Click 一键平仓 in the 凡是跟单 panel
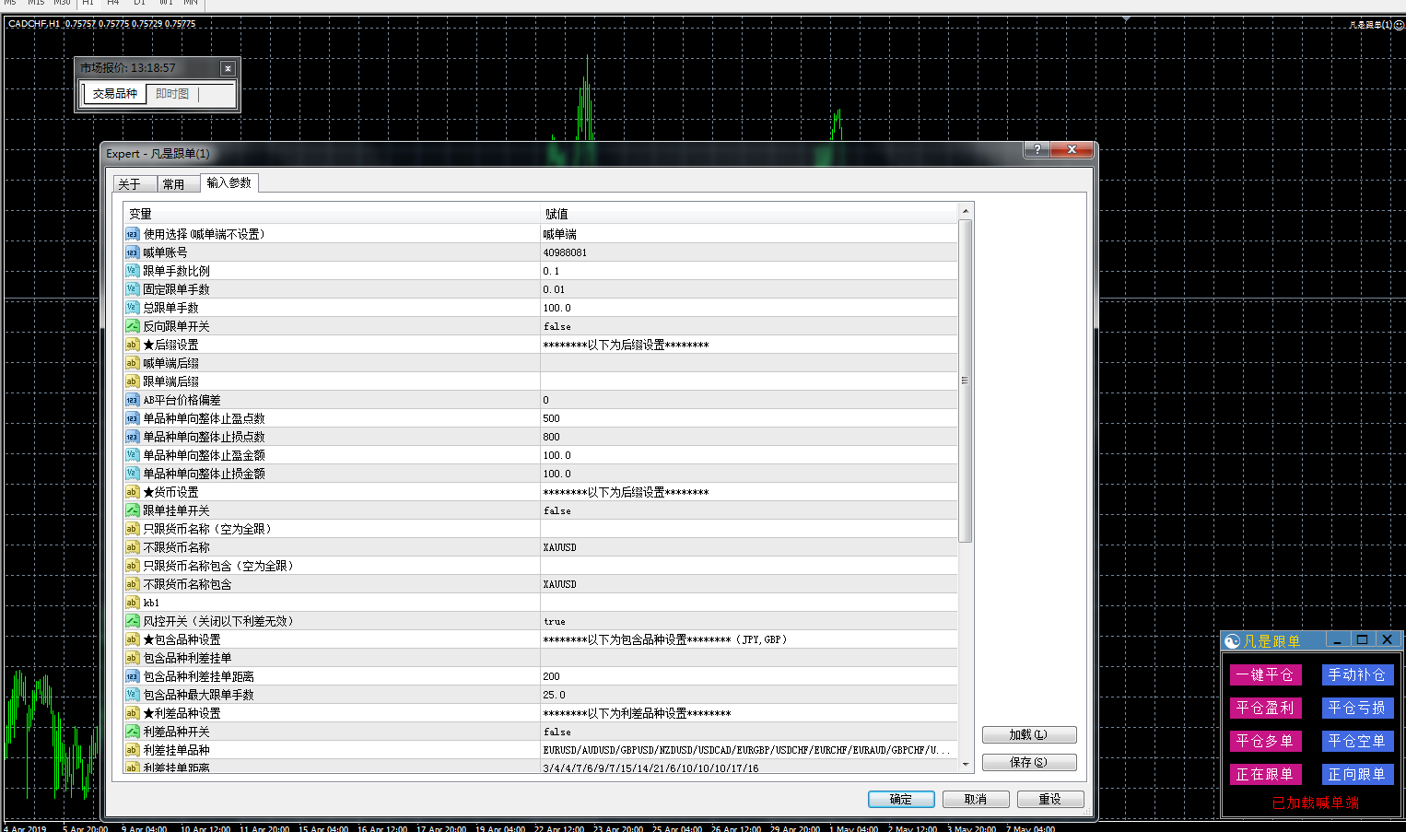The height and width of the screenshot is (832, 1406). [x=1265, y=675]
